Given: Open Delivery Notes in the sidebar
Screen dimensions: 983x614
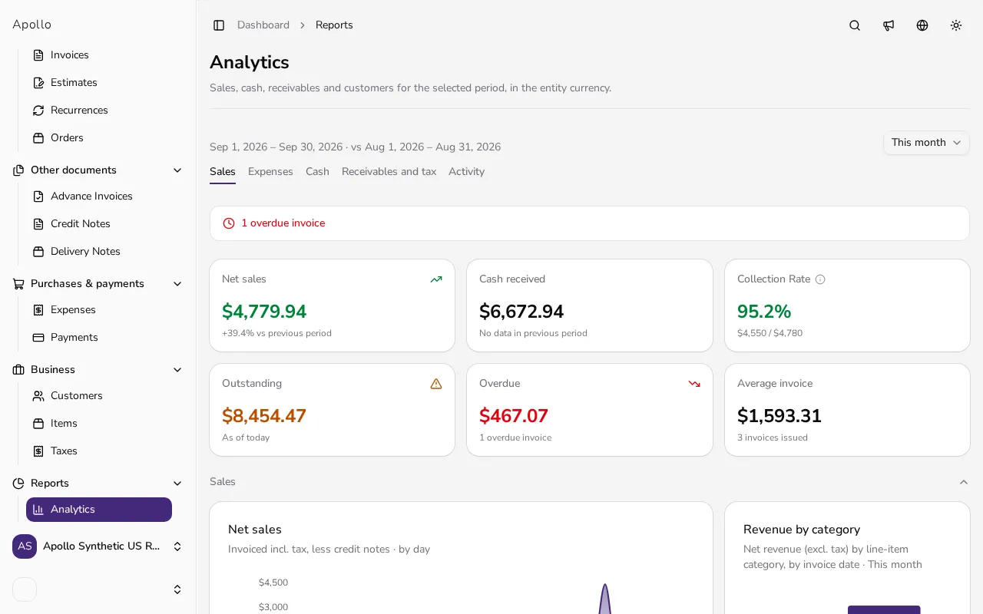Looking at the screenshot, I should [99, 252].
